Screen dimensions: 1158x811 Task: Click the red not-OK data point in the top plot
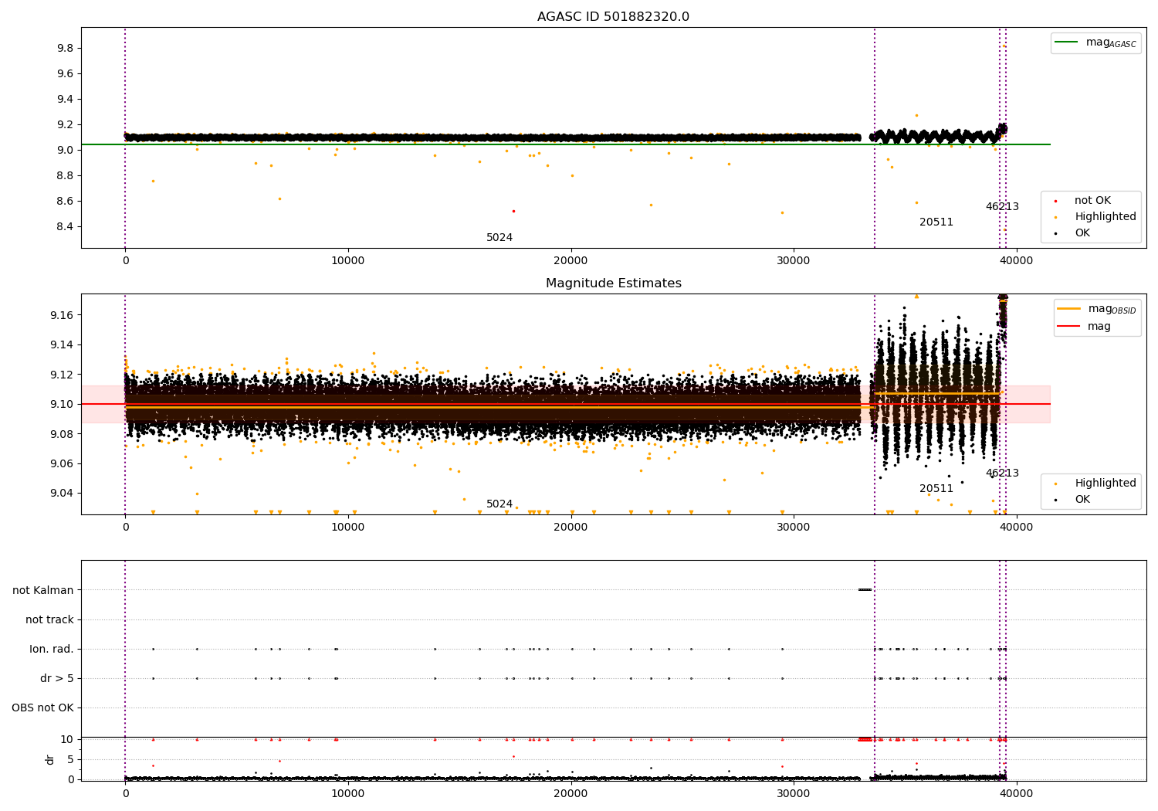click(x=513, y=211)
